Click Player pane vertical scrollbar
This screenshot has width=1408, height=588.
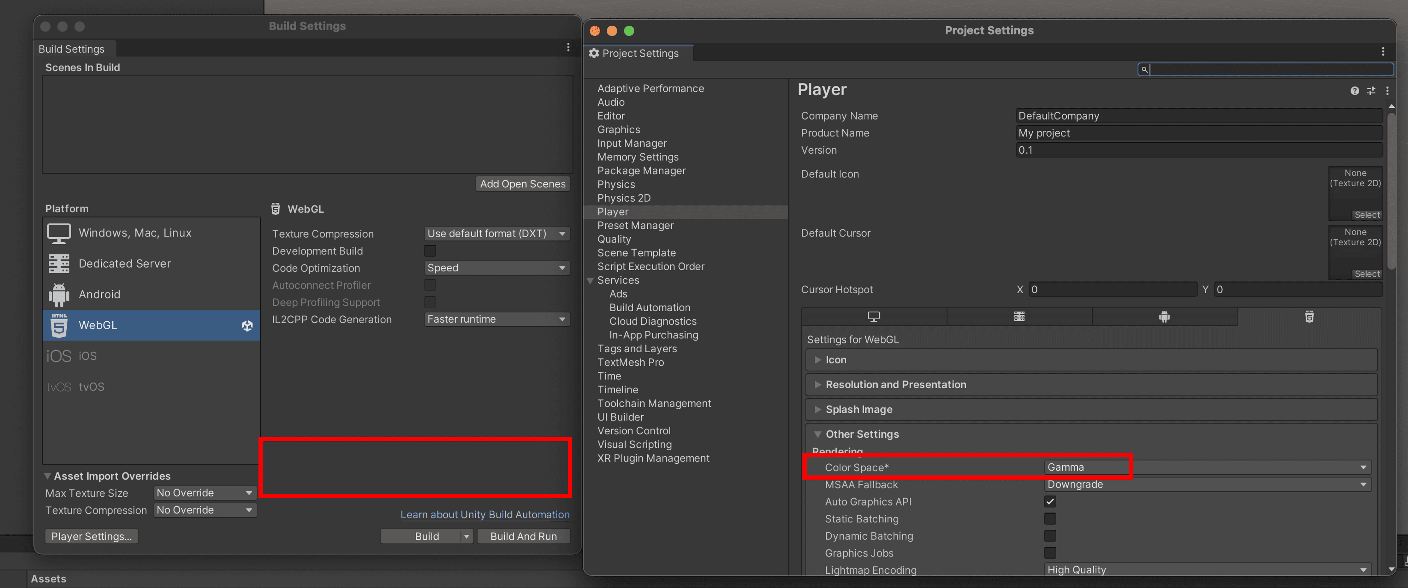[1391, 191]
